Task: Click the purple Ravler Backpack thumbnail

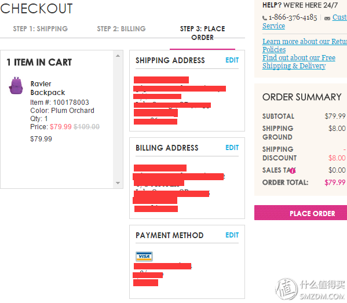Action: 16,86
